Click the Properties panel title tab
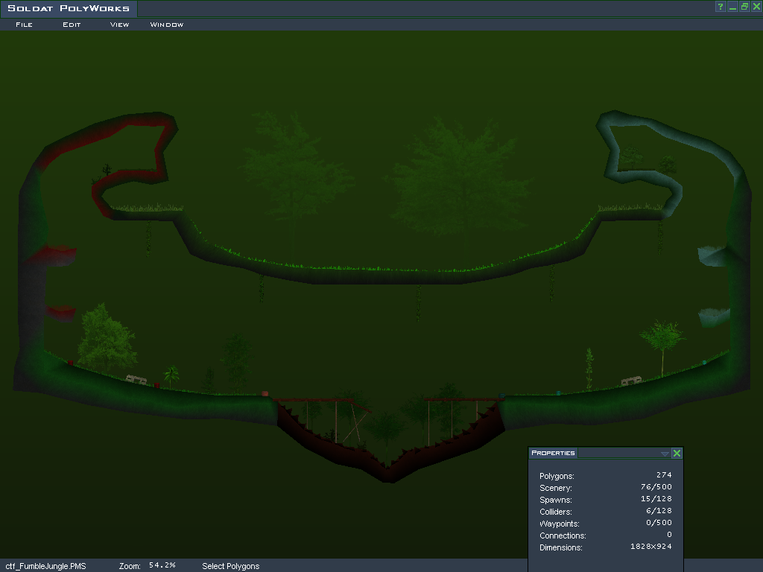Viewport: 763px width, 572px height. (553, 453)
